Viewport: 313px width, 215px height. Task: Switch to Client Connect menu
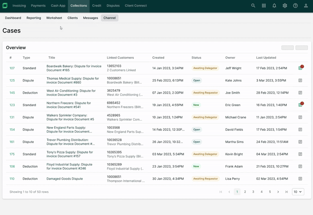(136, 5)
